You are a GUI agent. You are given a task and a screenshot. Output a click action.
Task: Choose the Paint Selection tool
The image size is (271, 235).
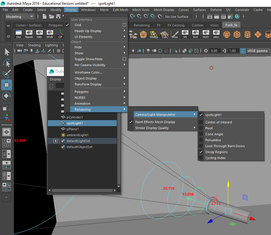point(7,74)
